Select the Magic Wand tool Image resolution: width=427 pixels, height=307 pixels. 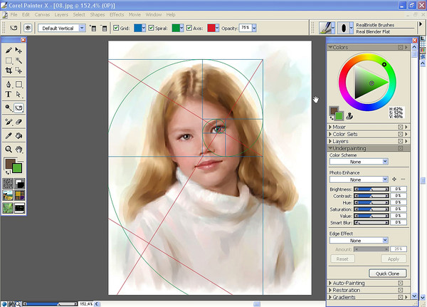[19, 61]
